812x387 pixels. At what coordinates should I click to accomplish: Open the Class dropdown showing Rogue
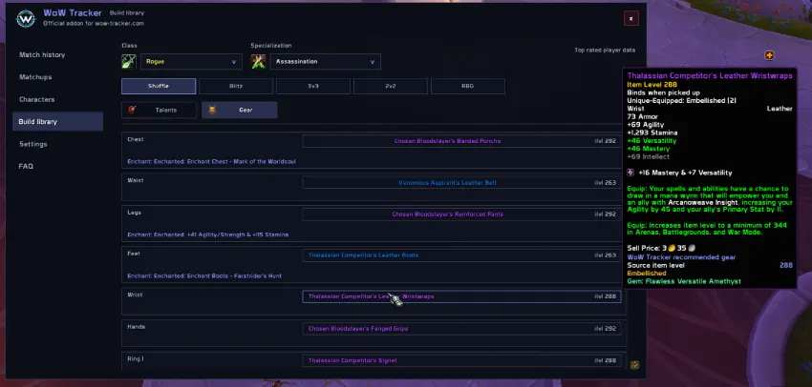[191, 62]
